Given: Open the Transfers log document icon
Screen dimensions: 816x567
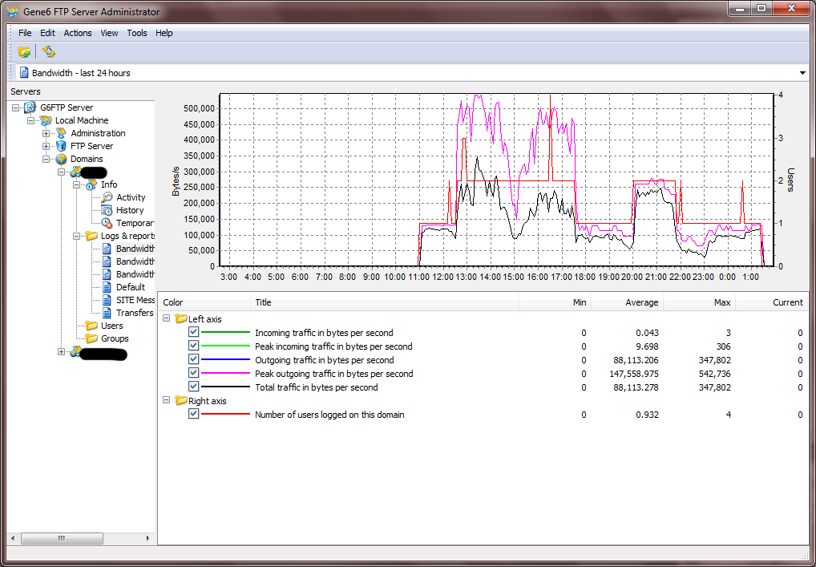Looking at the screenshot, I should click(x=107, y=313).
